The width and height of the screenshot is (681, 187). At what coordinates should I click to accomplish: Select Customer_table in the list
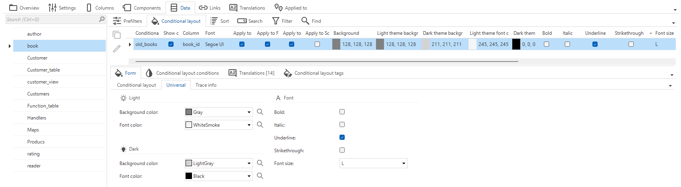pos(59,70)
